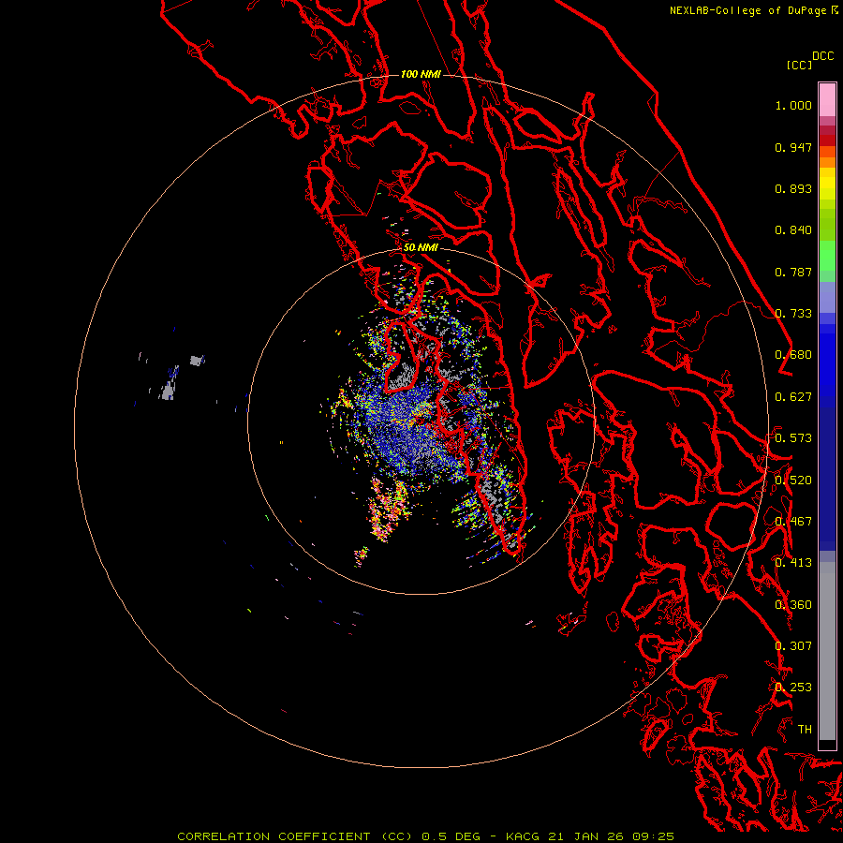Click the 50 NMI range ring label

421,248
